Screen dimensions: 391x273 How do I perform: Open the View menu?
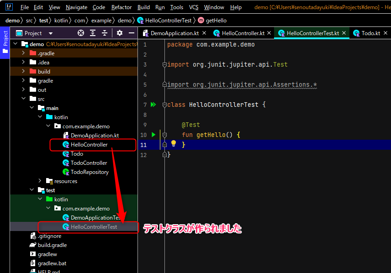[x=54, y=7]
